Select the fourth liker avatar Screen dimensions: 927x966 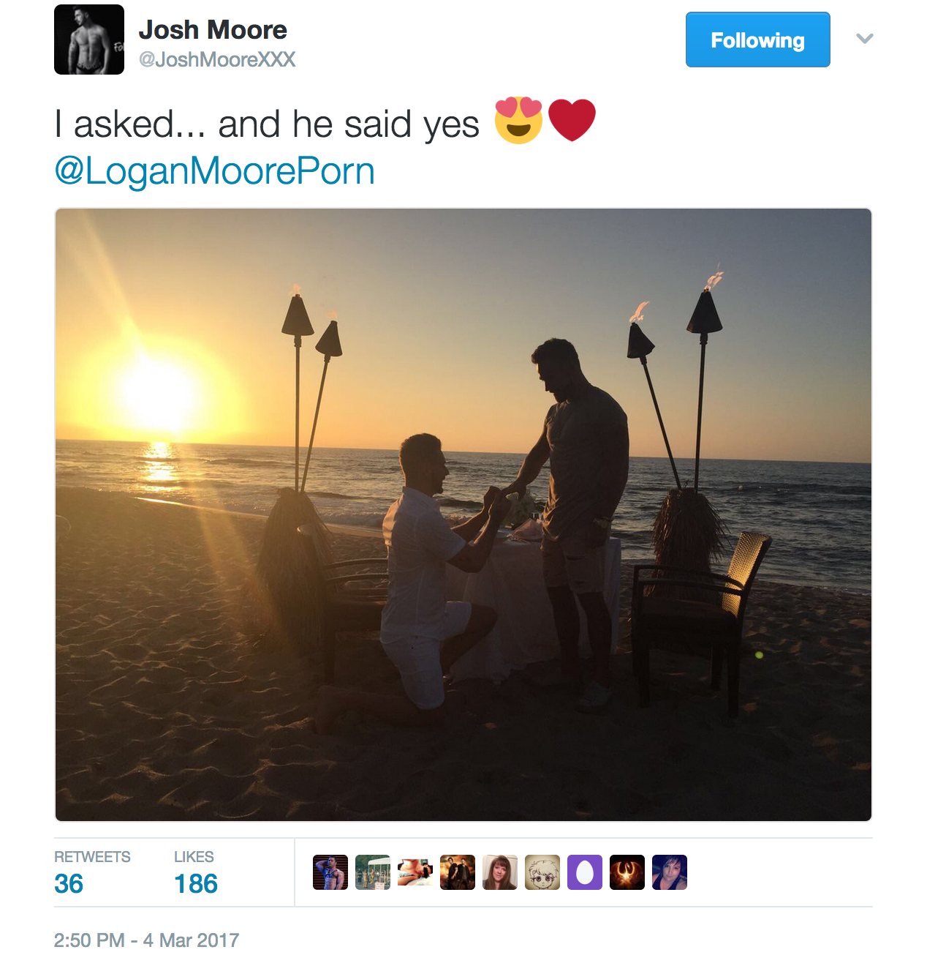[x=458, y=872]
